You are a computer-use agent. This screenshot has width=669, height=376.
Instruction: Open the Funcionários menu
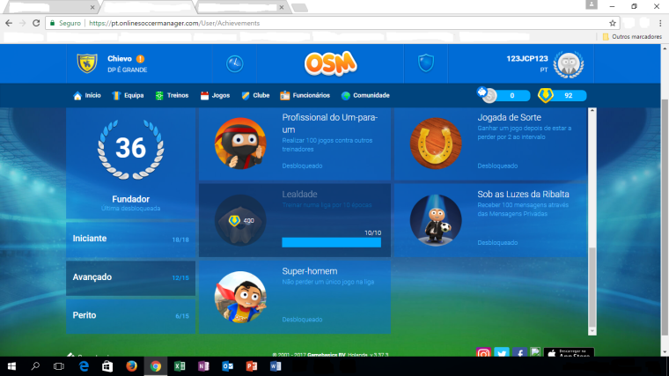[x=305, y=96]
